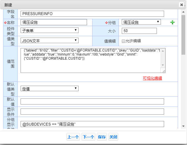Image resolution: width=187 pixels, height=145 pixels.
Task: Toggle the 允许编辑 checkbox
Action: [x=124, y=41]
